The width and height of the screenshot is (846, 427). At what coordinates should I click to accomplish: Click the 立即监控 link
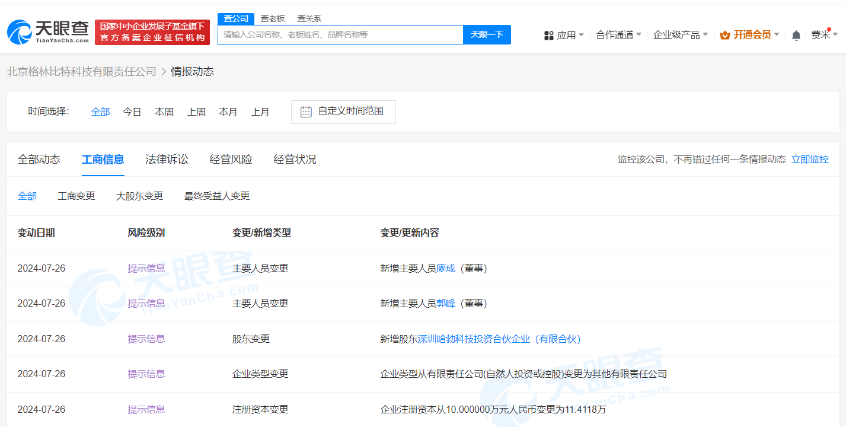pyautogui.click(x=810, y=159)
